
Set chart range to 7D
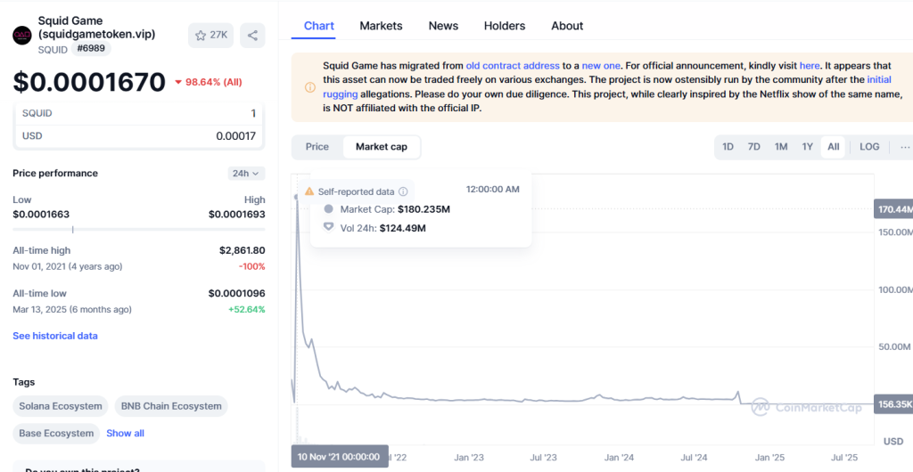click(754, 147)
